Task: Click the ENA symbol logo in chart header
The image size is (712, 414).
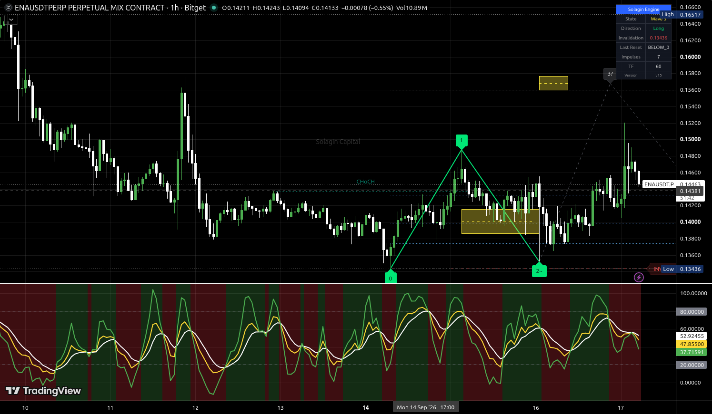Action: click(8, 8)
